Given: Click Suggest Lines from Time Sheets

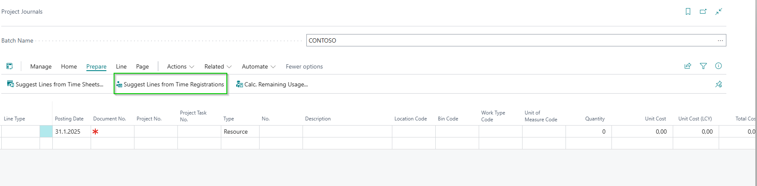Looking at the screenshot, I should 55,84.
